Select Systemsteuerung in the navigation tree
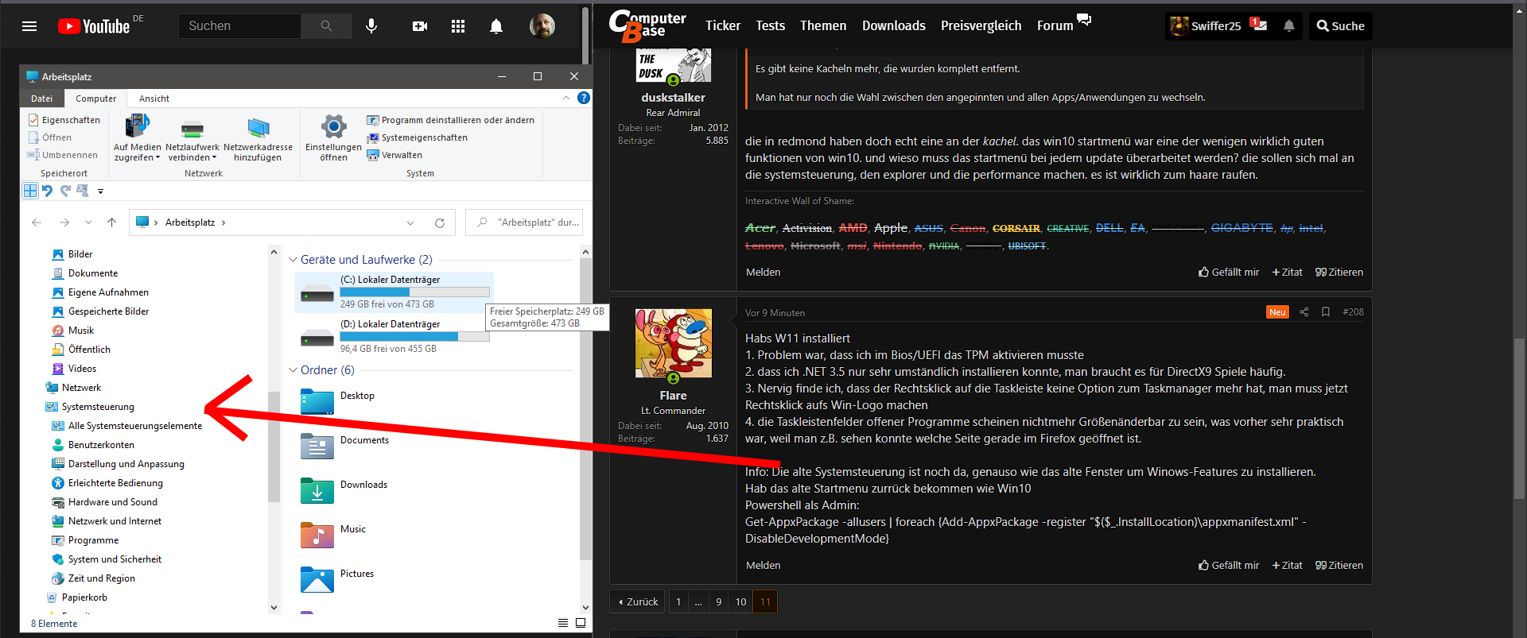 pos(98,407)
